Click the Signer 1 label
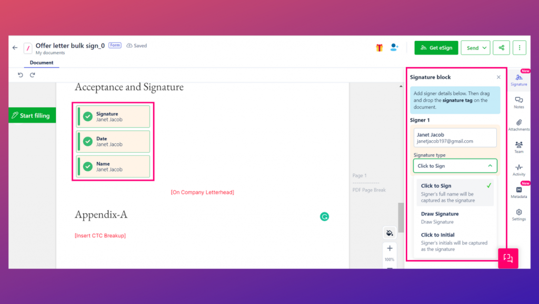Screen dimensions: 539x304 (x=420, y=120)
